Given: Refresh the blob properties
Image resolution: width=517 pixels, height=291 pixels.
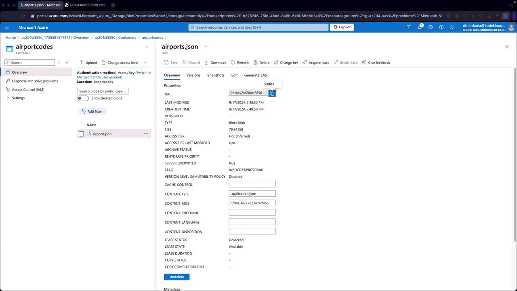Looking at the screenshot, I should pos(240,63).
